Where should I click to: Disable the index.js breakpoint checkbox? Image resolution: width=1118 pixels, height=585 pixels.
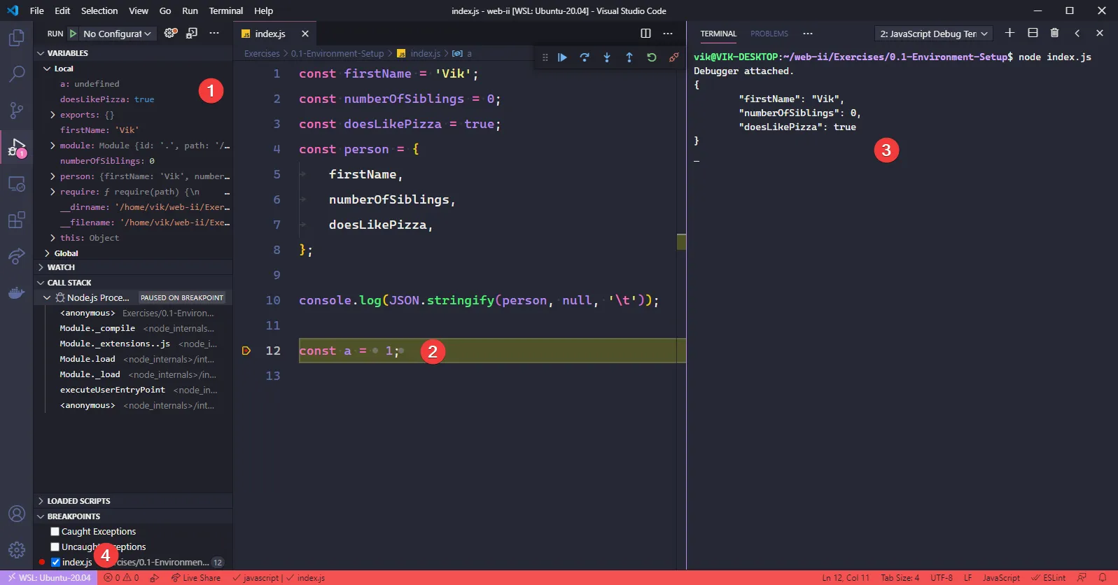click(x=55, y=563)
